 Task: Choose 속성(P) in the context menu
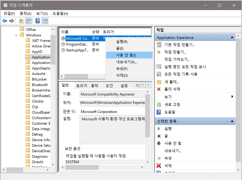[129, 69]
